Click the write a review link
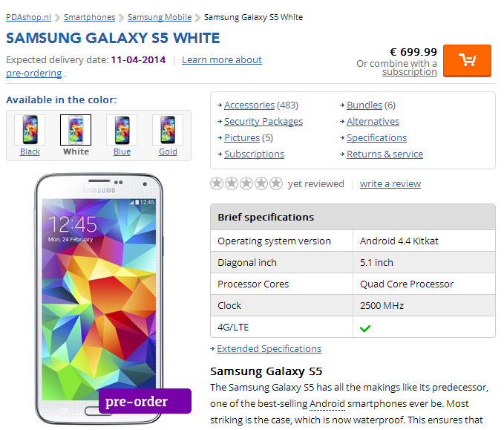Viewport: 504px width, 430px height. tap(390, 184)
